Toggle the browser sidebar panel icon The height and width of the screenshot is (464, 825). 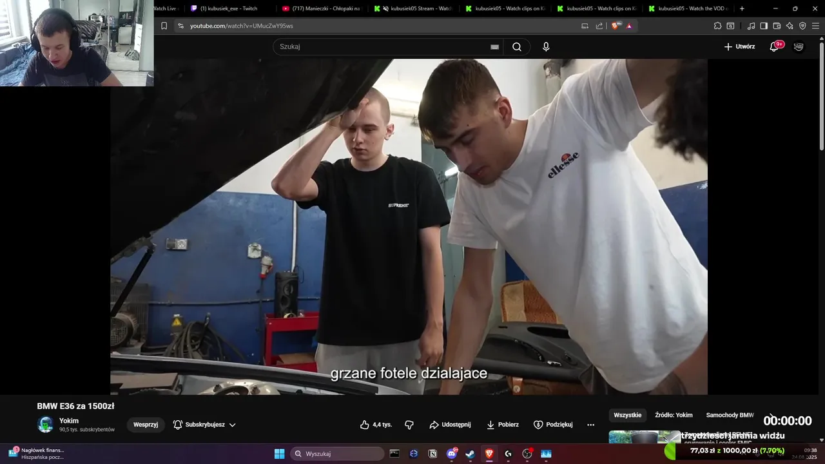pyautogui.click(x=764, y=26)
